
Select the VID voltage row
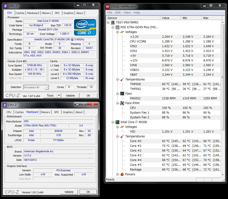175,131
